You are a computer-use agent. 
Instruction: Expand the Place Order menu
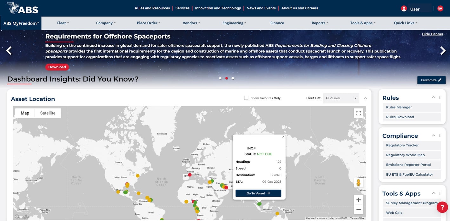(x=149, y=23)
